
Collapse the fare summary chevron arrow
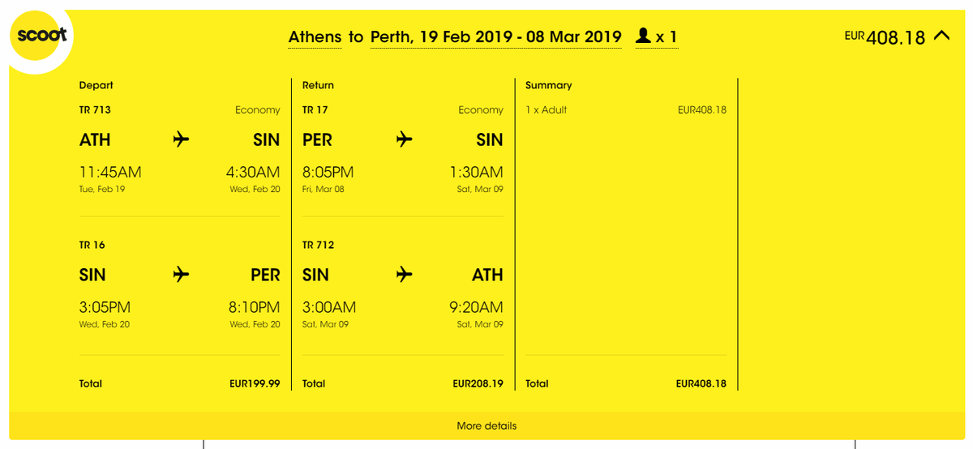pos(941,36)
